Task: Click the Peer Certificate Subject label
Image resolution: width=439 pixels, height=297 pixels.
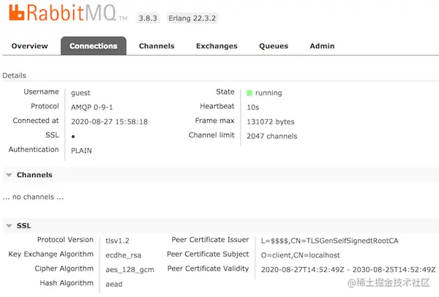Action: [x=208, y=254]
